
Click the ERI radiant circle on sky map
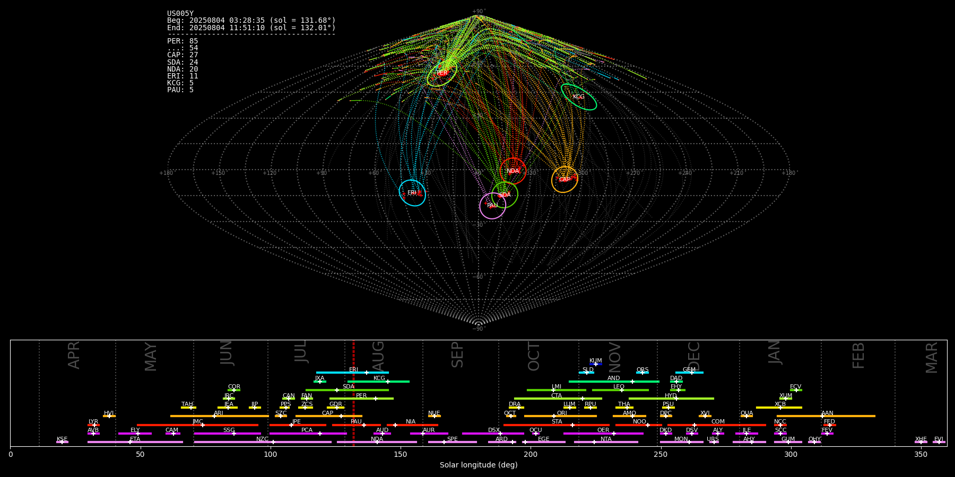pyautogui.click(x=412, y=193)
